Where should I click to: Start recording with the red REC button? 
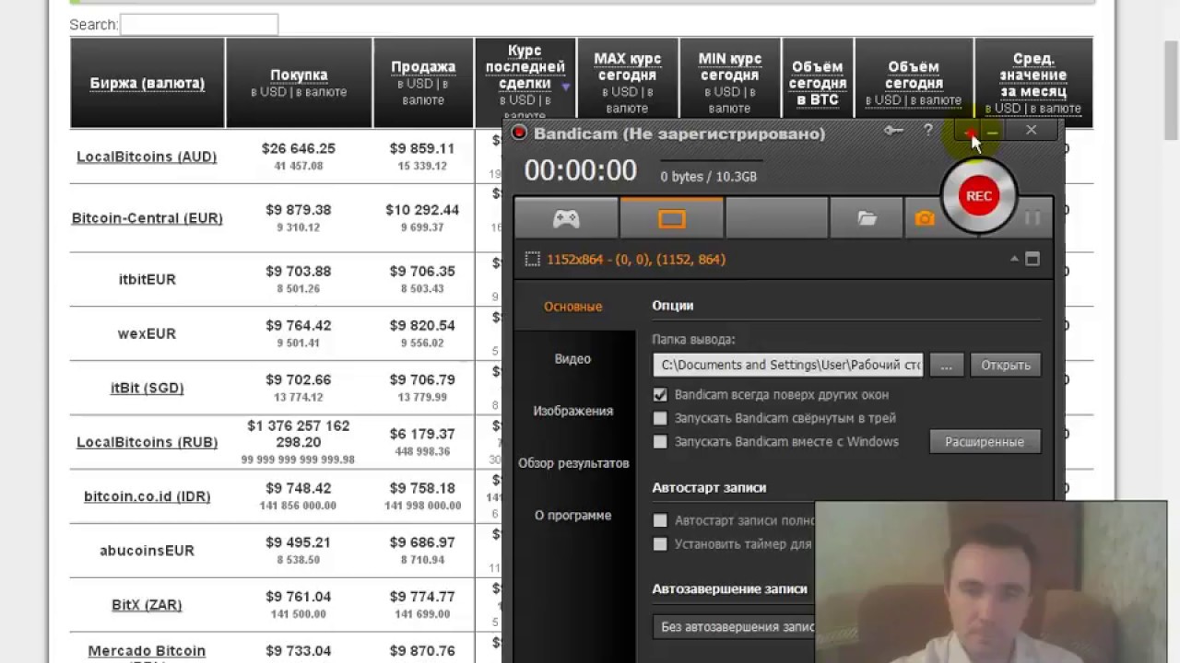979,195
